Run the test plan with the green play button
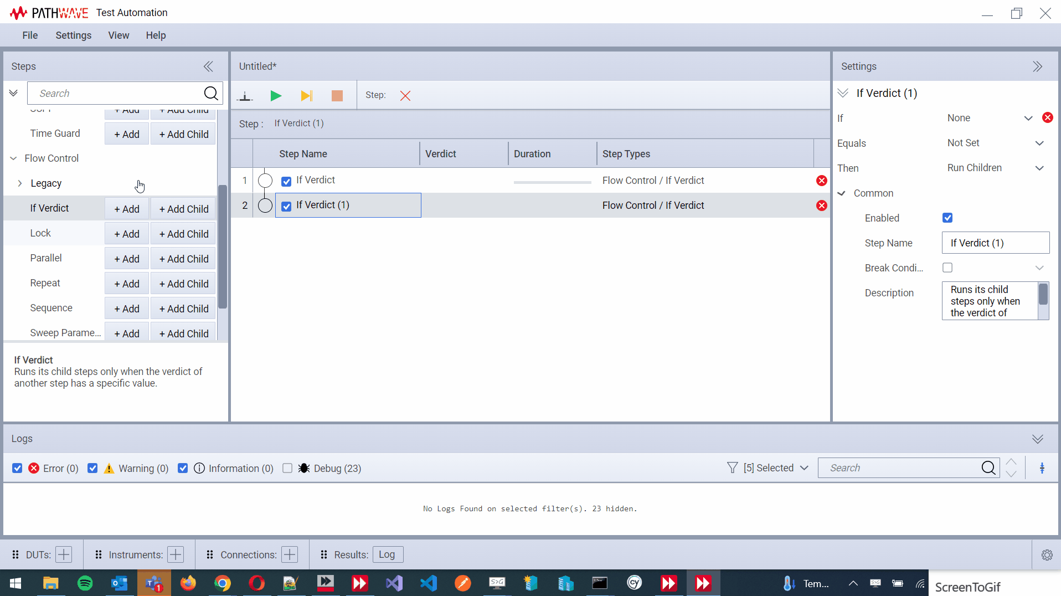The image size is (1061, 596). (275, 95)
